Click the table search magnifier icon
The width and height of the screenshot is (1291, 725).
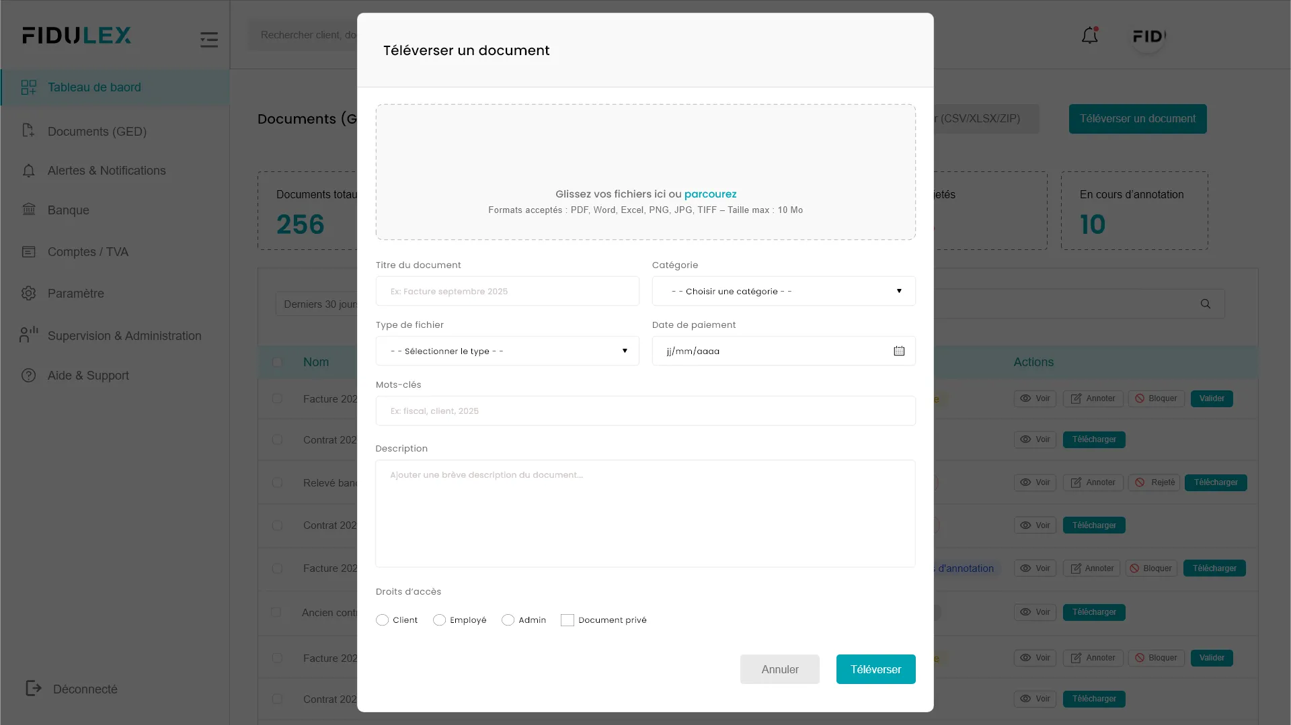(1206, 304)
